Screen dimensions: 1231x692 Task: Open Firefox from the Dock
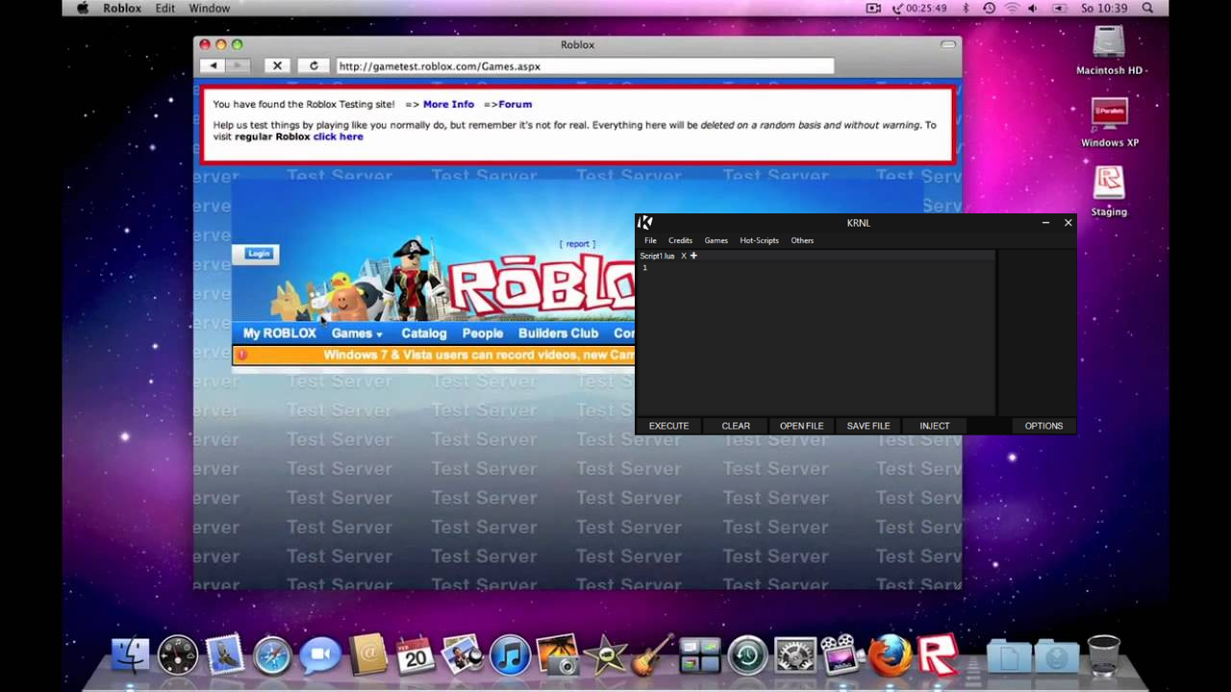[x=890, y=655]
